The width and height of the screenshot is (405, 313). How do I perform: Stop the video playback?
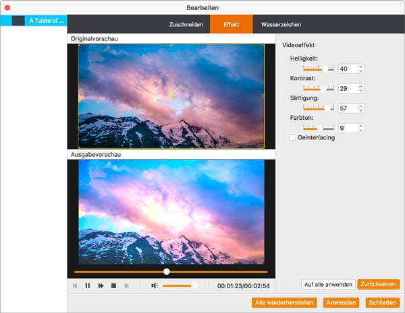(x=113, y=285)
